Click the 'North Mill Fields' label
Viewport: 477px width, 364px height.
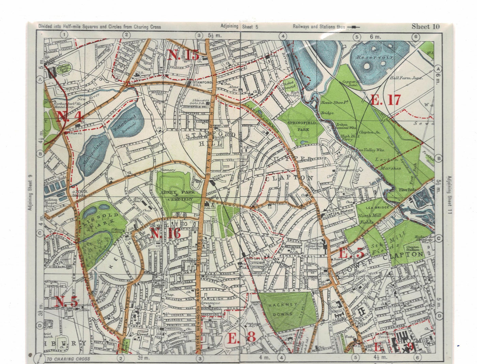pyautogui.click(x=369, y=218)
